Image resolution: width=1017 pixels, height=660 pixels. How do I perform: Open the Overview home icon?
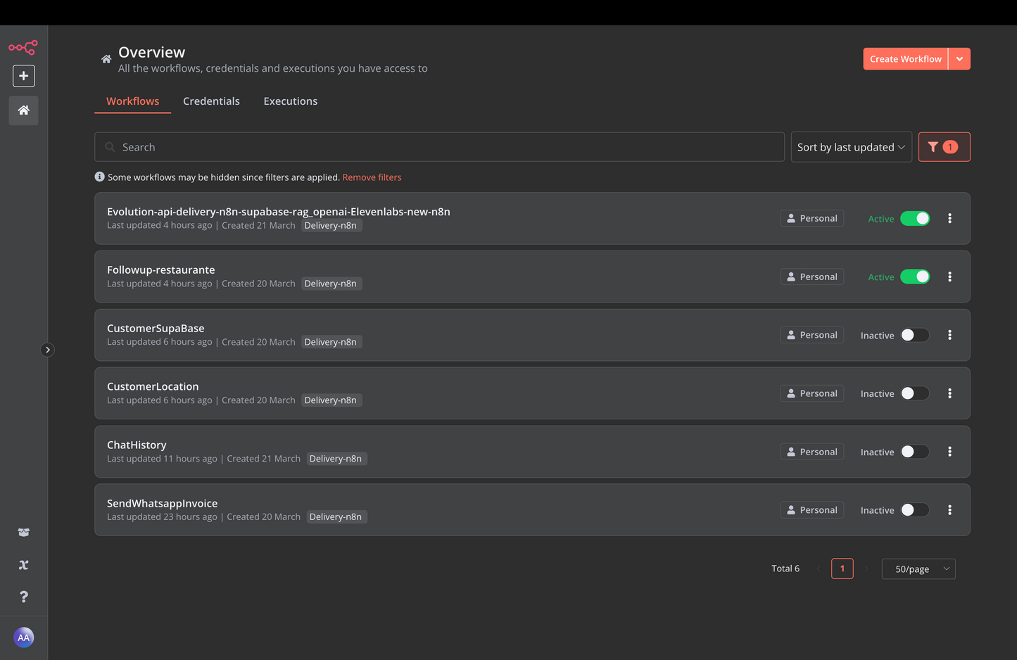point(23,110)
